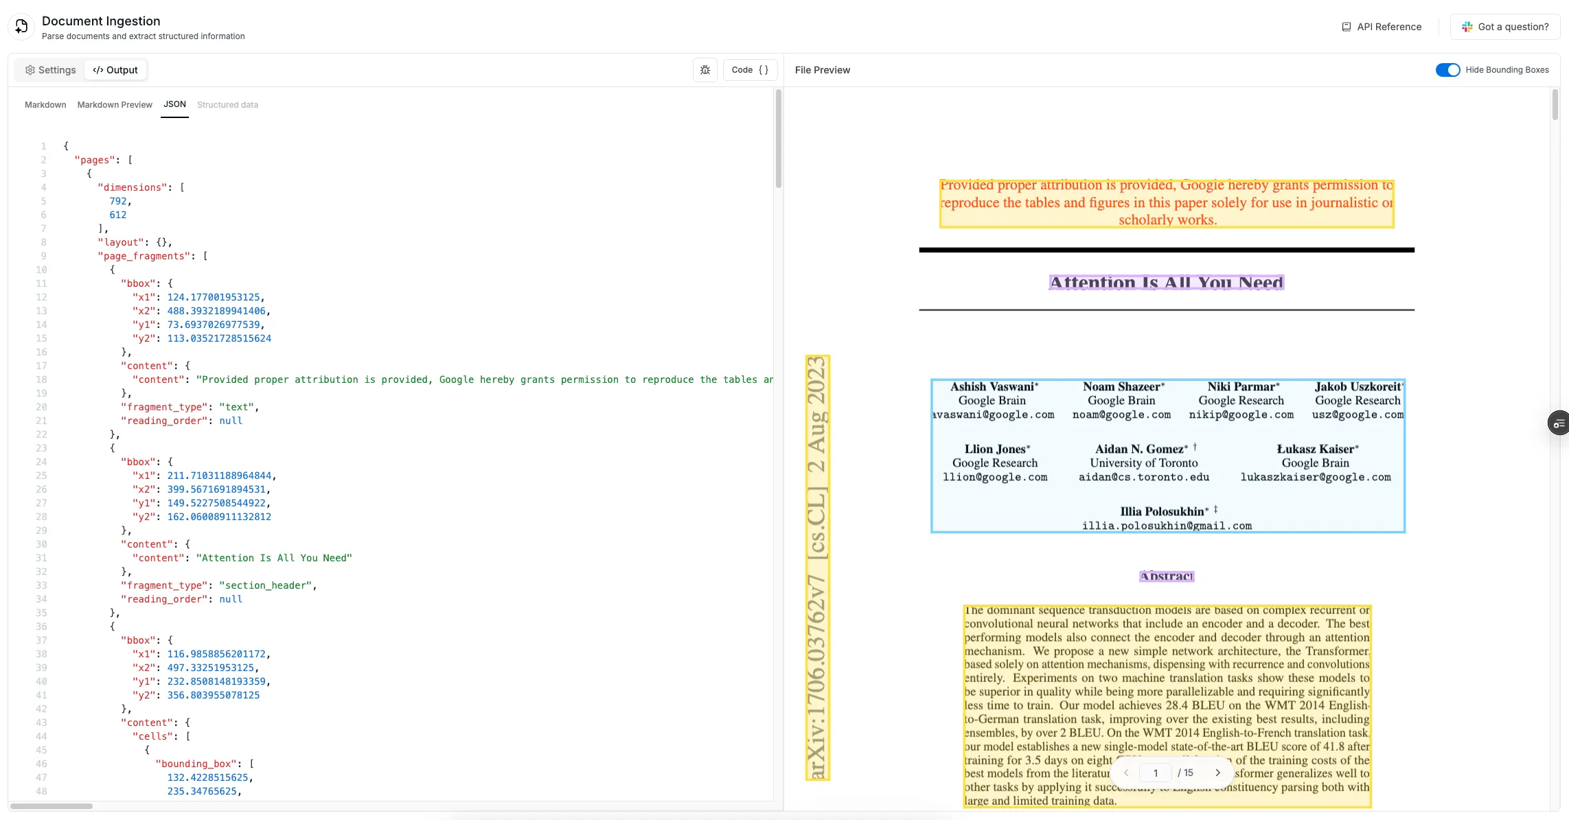
Task: Click the JSON horizontal scrollbar
Action: 51,806
